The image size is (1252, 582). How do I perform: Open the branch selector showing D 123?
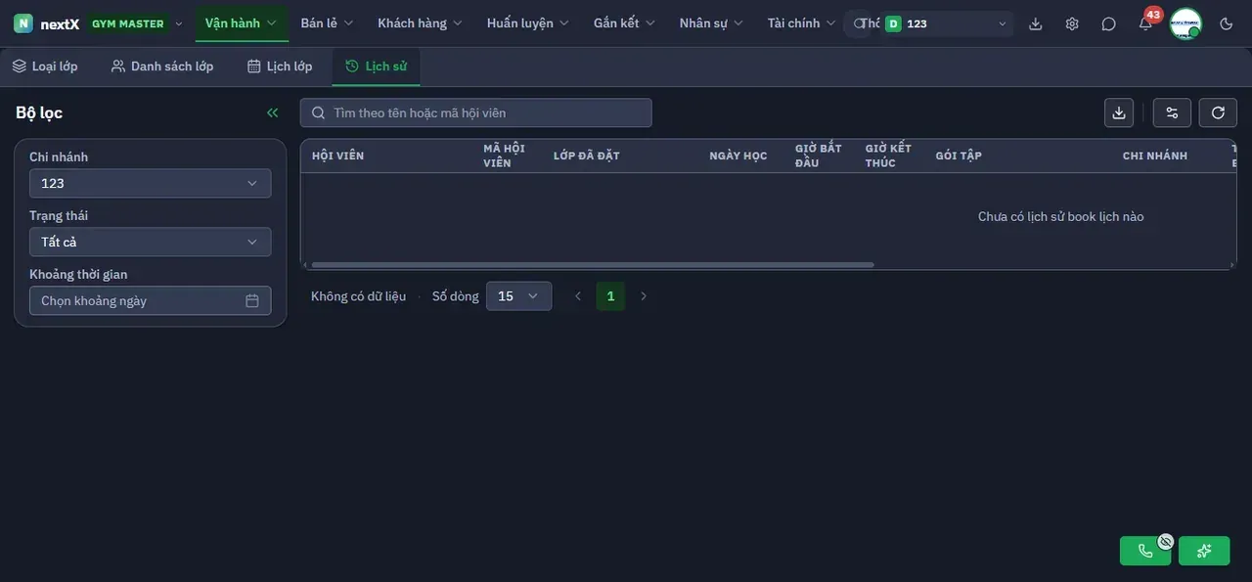946,23
